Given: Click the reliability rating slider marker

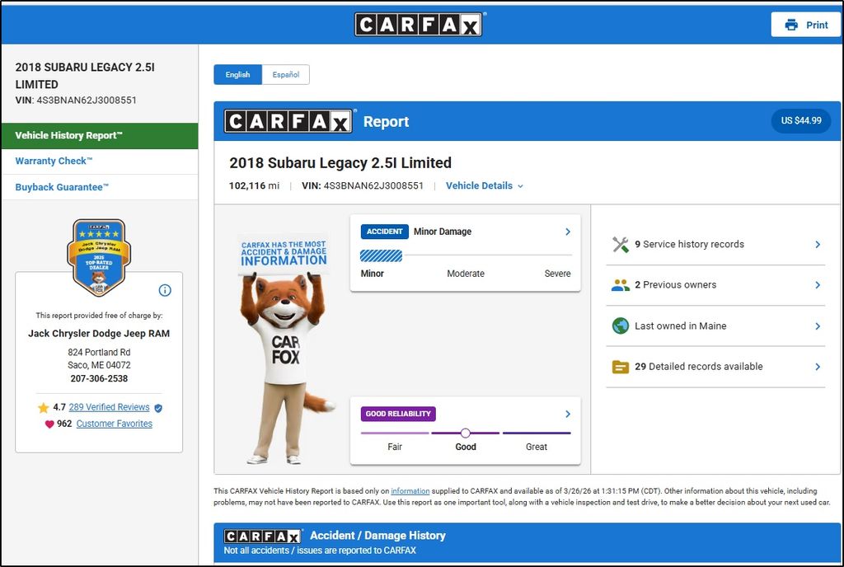Looking at the screenshot, I should click(466, 433).
